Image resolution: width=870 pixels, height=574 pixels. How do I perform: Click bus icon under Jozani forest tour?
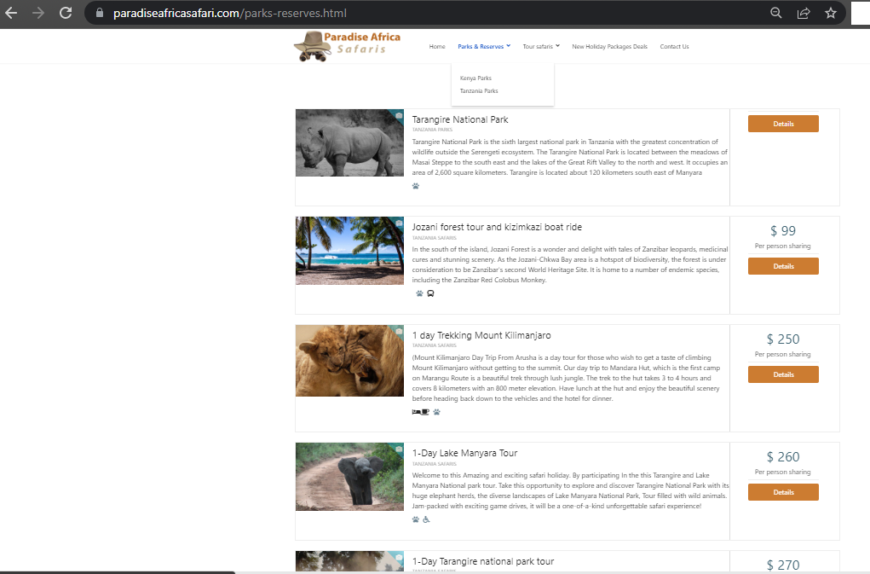click(430, 293)
